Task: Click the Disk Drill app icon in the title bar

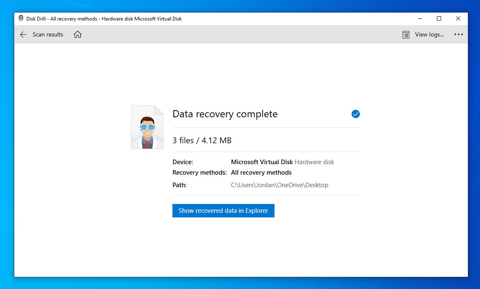Action: tap(21, 18)
